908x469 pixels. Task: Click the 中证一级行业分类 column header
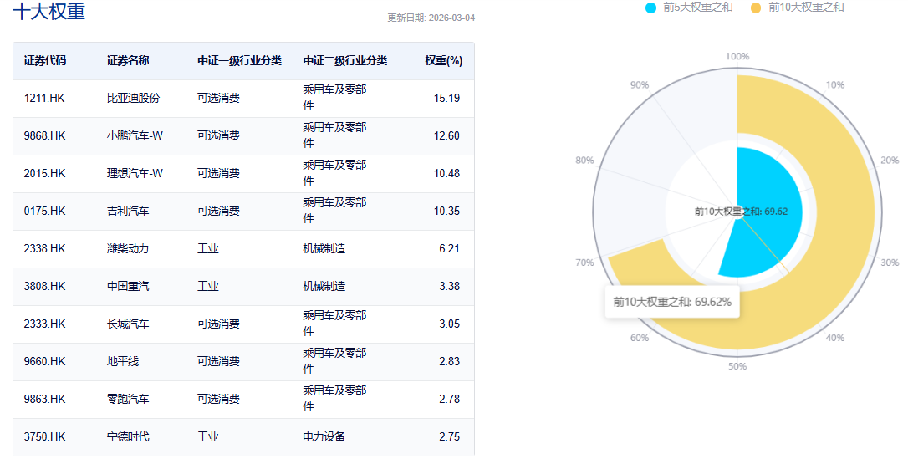click(x=239, y=61)
